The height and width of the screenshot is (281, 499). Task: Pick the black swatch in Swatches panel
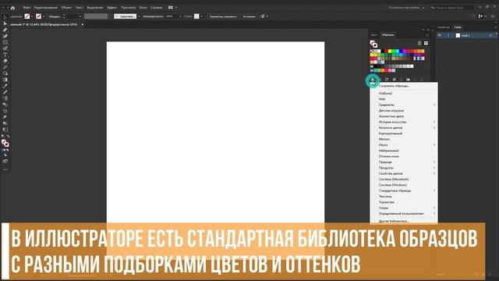pos(383,51)
